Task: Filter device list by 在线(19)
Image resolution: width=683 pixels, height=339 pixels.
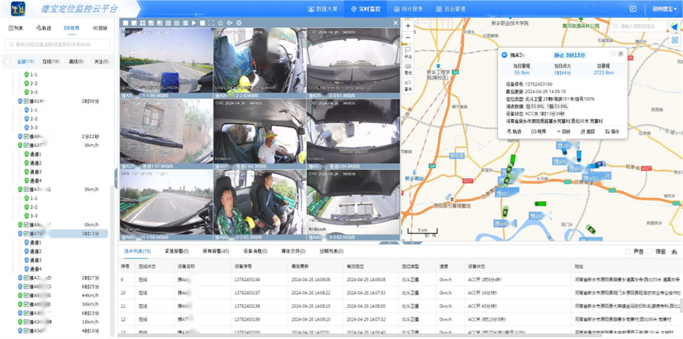Action: [x=52, y=61]
